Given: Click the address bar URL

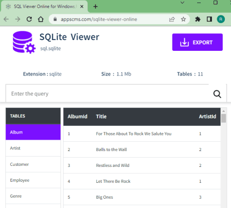Looking at the screenshot, I should (x=99, y=20).
